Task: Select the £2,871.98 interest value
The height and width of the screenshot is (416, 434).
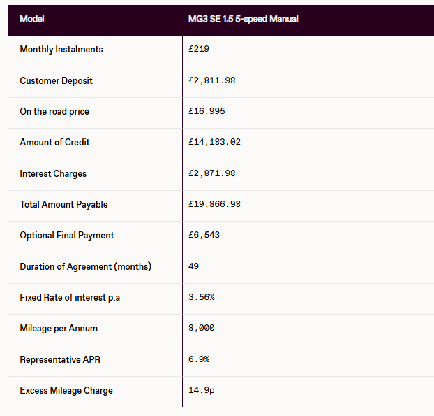Action: (x=211, y=173)
